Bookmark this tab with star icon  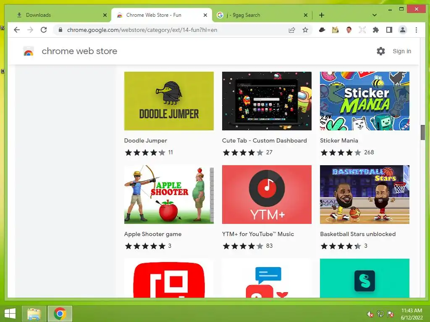click(x=305, y=30)
